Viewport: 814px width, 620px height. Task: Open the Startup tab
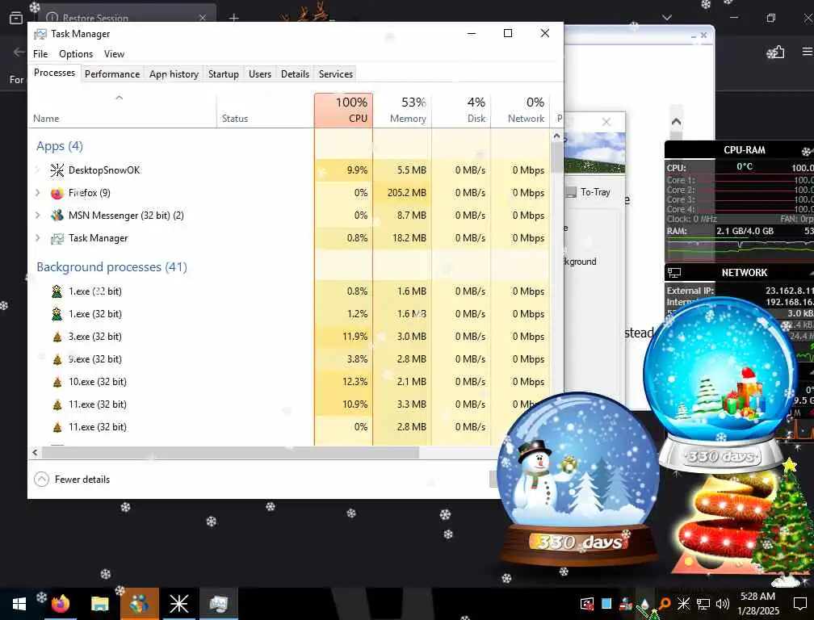pyautogui.click(x=223, y=74)
